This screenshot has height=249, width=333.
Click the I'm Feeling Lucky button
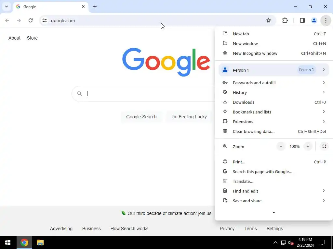point(189,117)
